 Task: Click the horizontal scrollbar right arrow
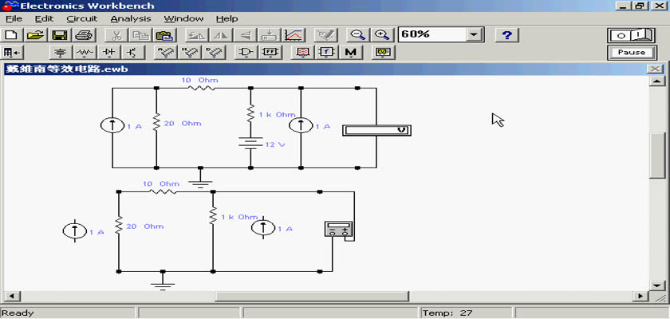point(640,296)
